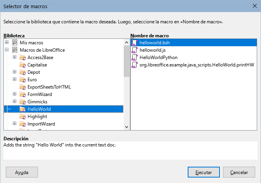Click the Ejecutar button
The width and height of the screenshot is (261, 183).
click(x=204, y=172)
